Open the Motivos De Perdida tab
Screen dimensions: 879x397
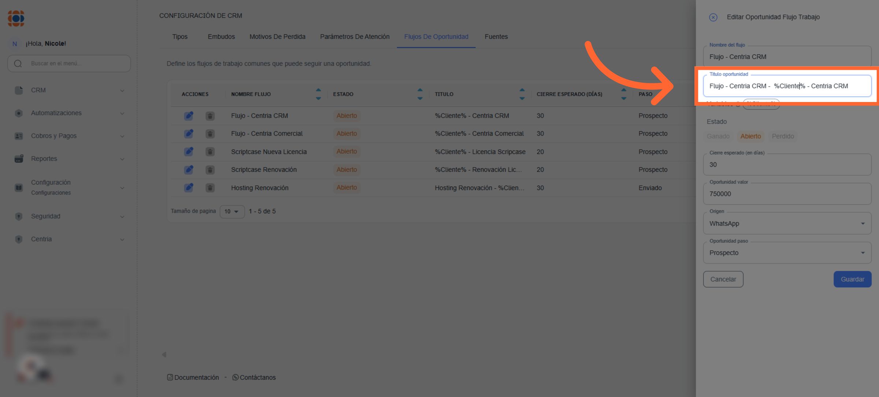click(x=277, y=37)
